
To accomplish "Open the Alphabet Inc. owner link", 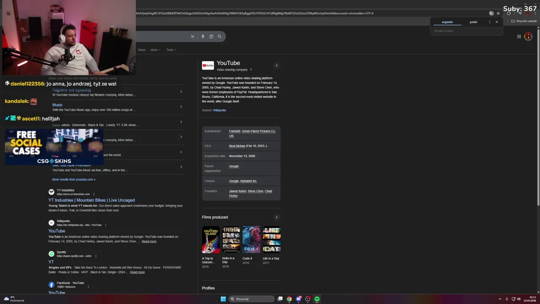I will [248, 181].
